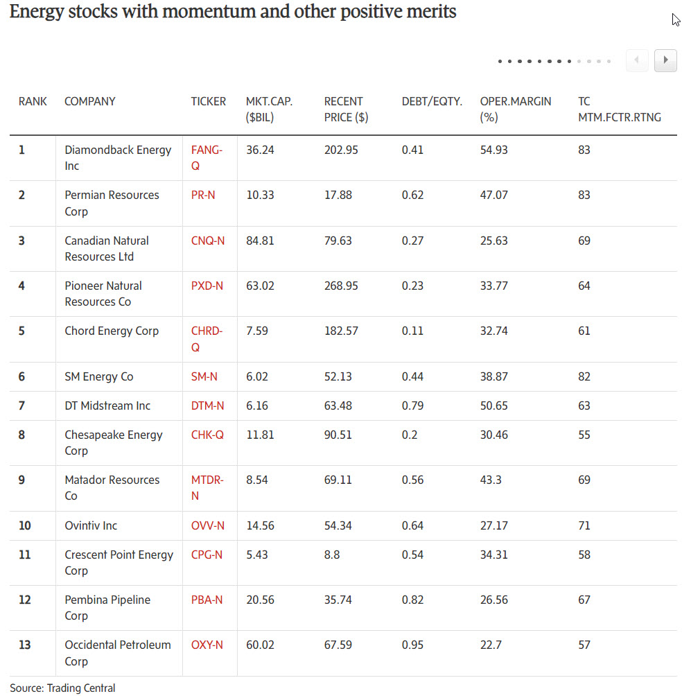
Task: Click the next page arrow button
Action: 665,60
